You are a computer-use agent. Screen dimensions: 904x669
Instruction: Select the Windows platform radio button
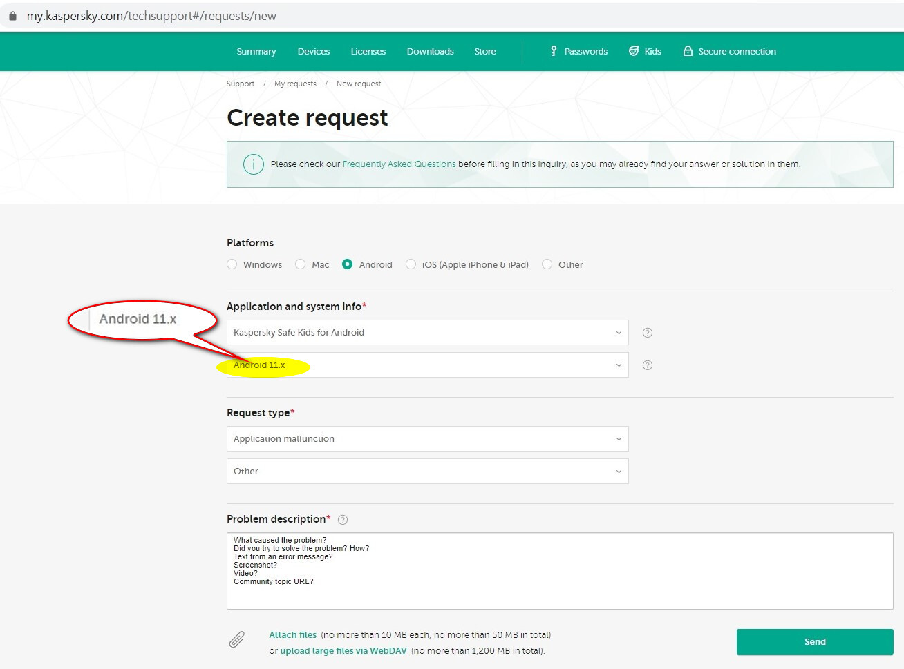pyautogui.click(x=232, y=264)
